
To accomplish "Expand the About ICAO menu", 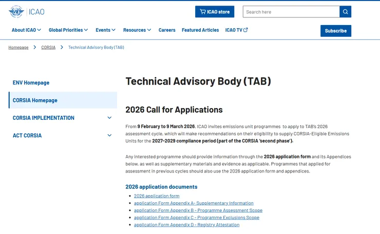I will click(x=26, y=30).
